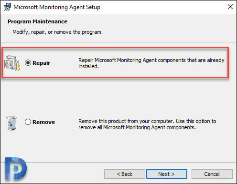This screenshot has height=184, width=237.
Task: Click the bold Repair label text
Action: pos(42,63)
